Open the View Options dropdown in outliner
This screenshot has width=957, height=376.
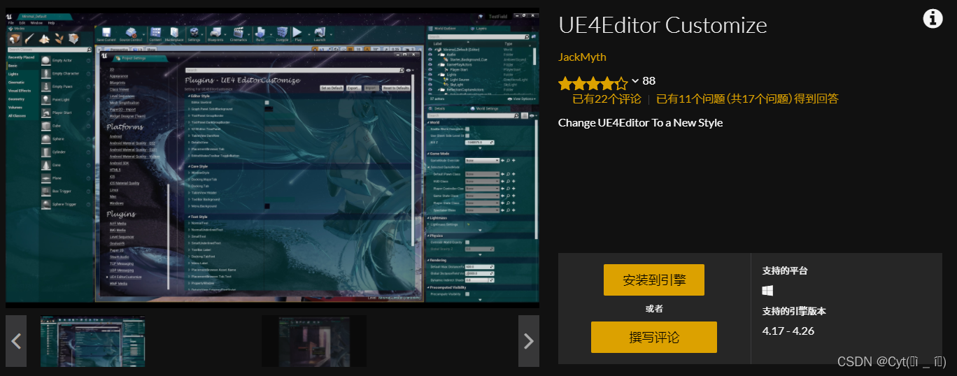point(521,99)
